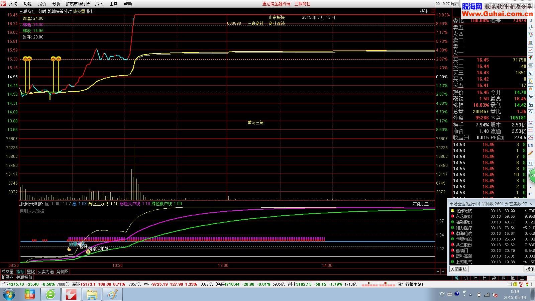The height and width of the screenshot is (301, 535).
Task: Click the 10% icon in right toolbar
Action: point(531,145)
